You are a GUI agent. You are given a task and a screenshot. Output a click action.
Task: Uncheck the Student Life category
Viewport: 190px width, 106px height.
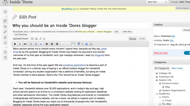(x=157, y=80)
